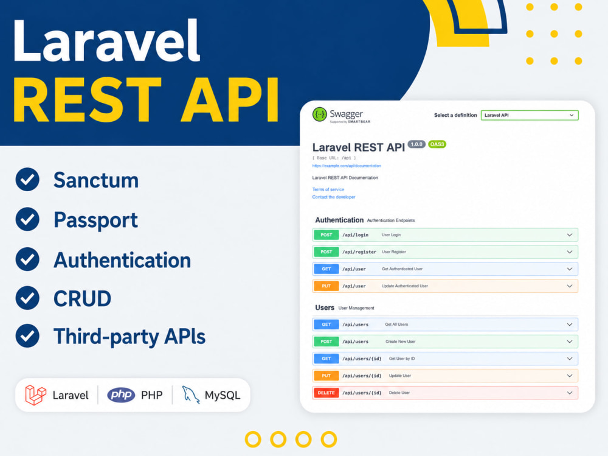Viewport: 608px width, 456px height.
Task: Click the checkmark icon beside Sanctum
Action: [27, 180]
